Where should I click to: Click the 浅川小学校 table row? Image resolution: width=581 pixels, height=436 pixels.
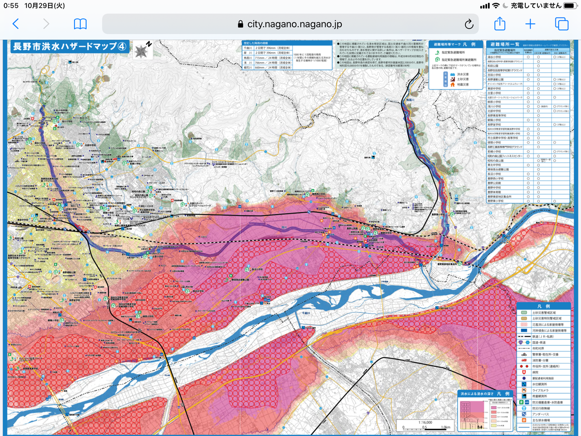click(x=528, y=106)
